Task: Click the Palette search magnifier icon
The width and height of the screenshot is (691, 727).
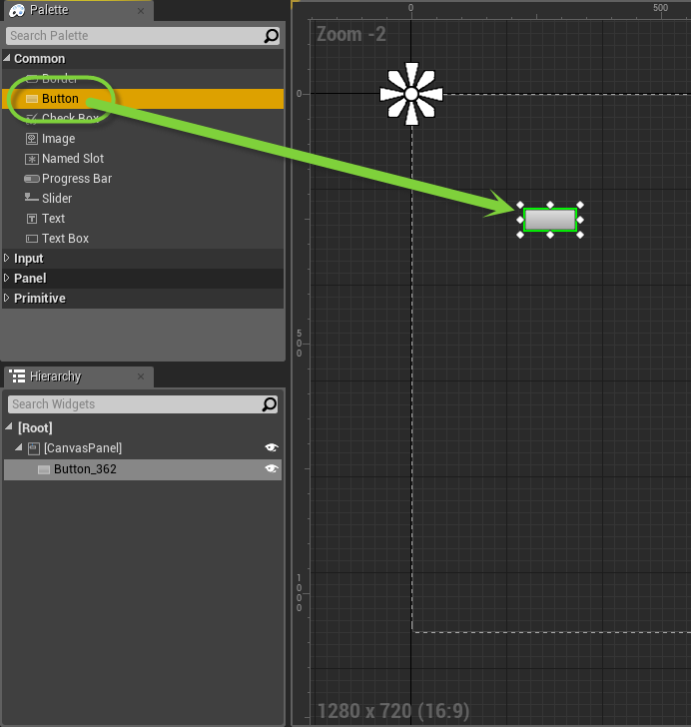Action: click(272, 36)
